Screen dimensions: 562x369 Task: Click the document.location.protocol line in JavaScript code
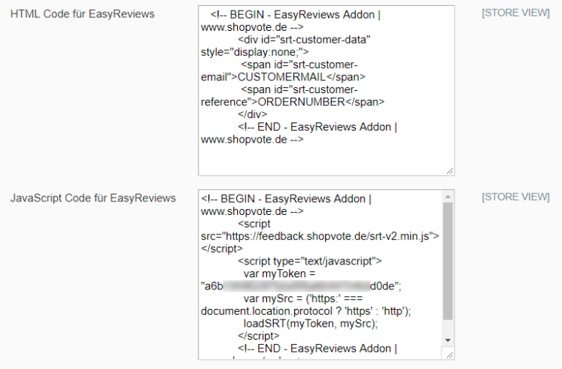click(x=305, y=311)
